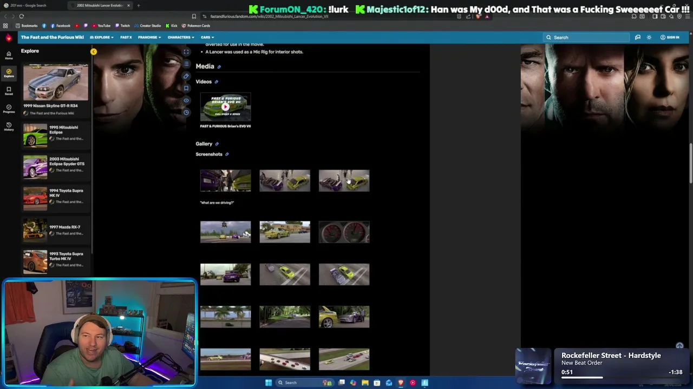
Task: Open the Brave browser taskbar icon
Action: 401,383
